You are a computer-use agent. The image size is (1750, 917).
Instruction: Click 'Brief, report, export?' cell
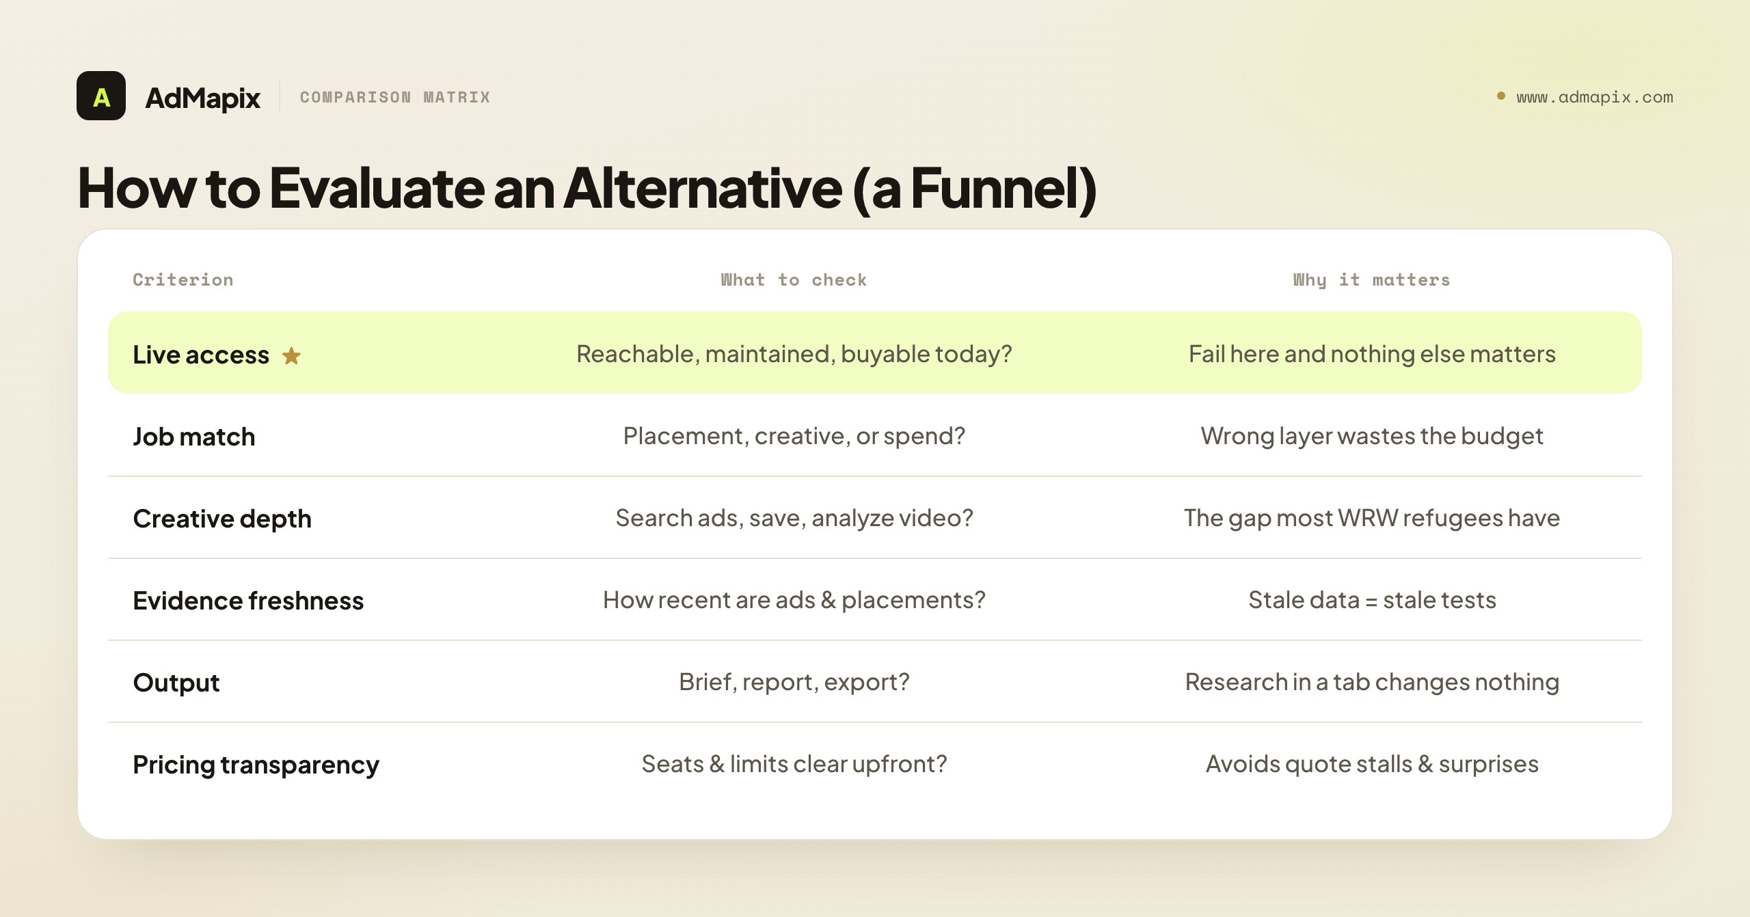794,682
